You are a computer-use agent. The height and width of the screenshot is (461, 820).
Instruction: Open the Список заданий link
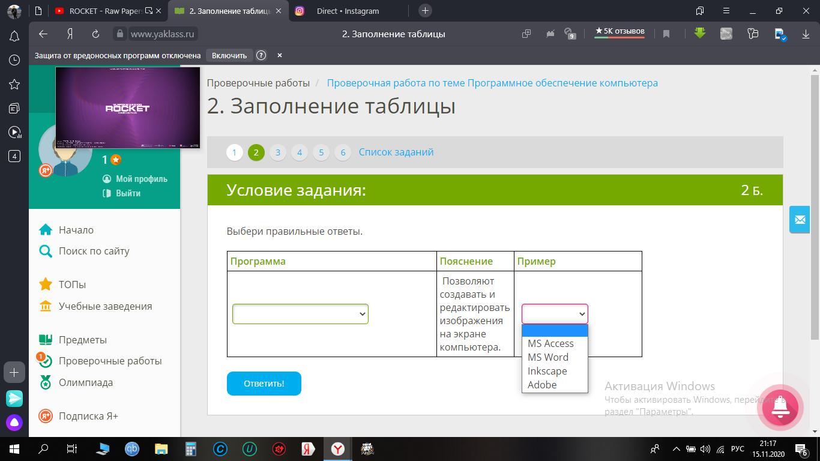coord(396,152)
